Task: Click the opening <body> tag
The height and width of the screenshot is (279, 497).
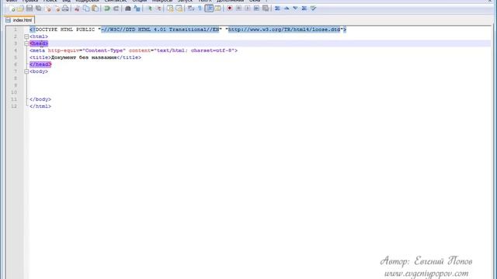Action: 39,71
